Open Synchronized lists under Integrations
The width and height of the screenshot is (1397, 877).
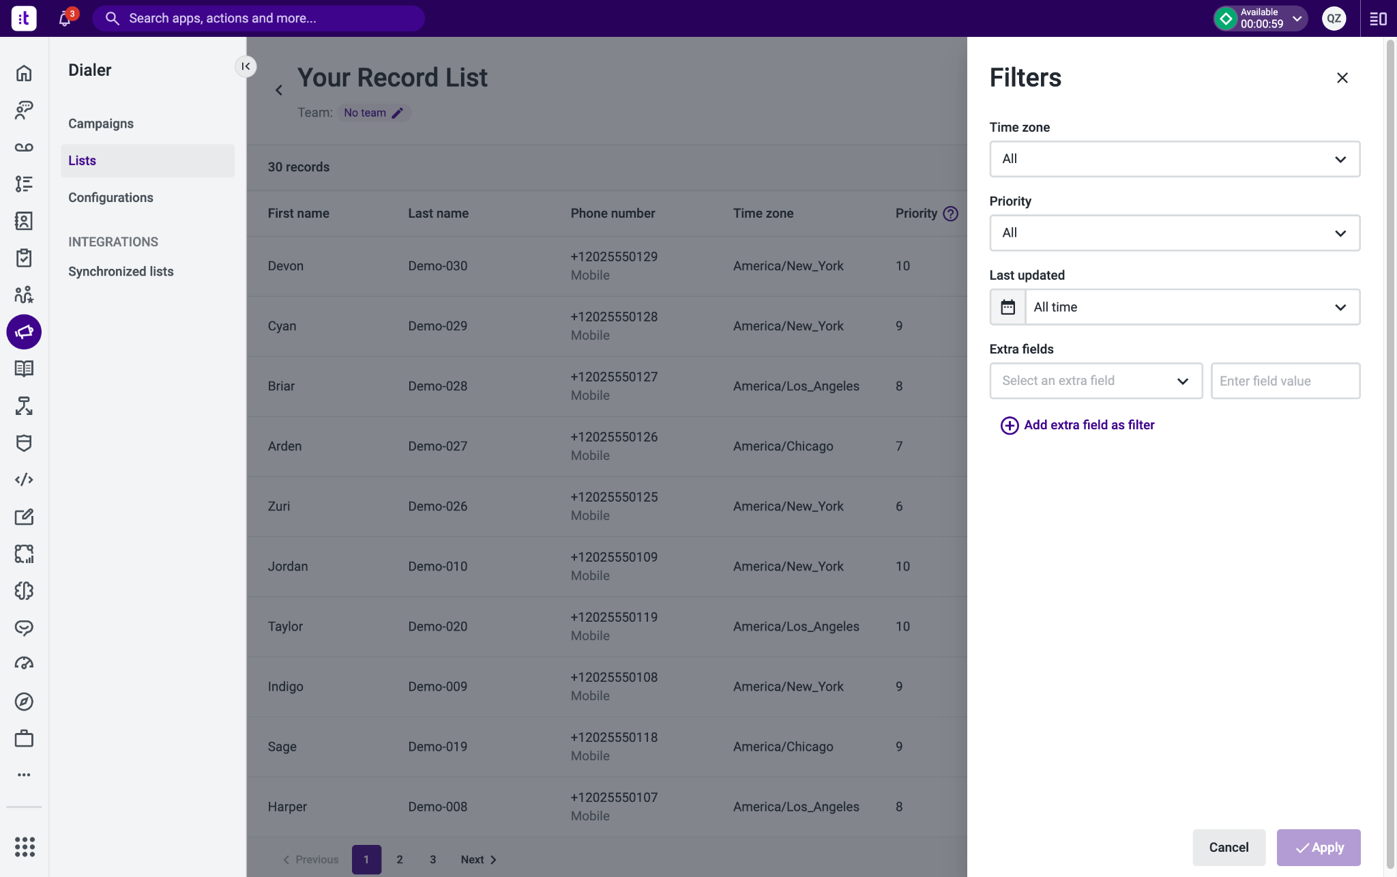[121, 272]
